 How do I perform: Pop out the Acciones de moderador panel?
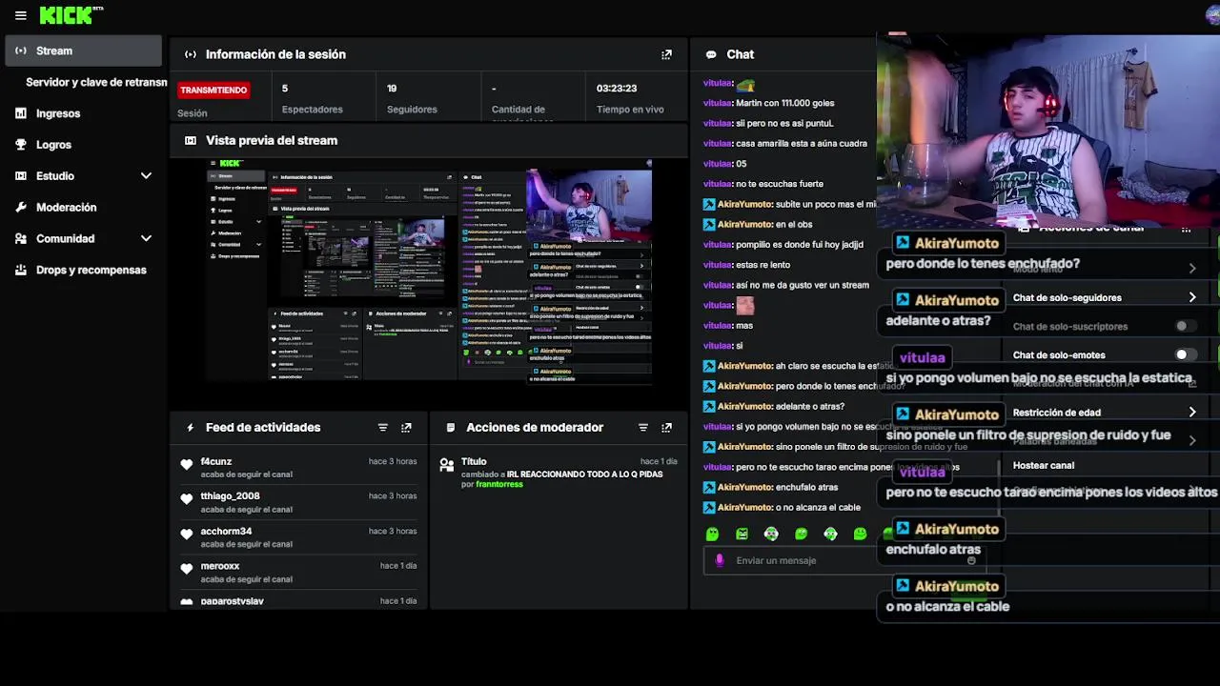[x=666, y=428]
